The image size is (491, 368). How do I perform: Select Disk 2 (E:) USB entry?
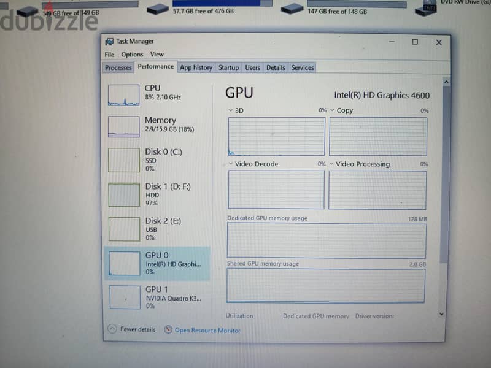157,229
